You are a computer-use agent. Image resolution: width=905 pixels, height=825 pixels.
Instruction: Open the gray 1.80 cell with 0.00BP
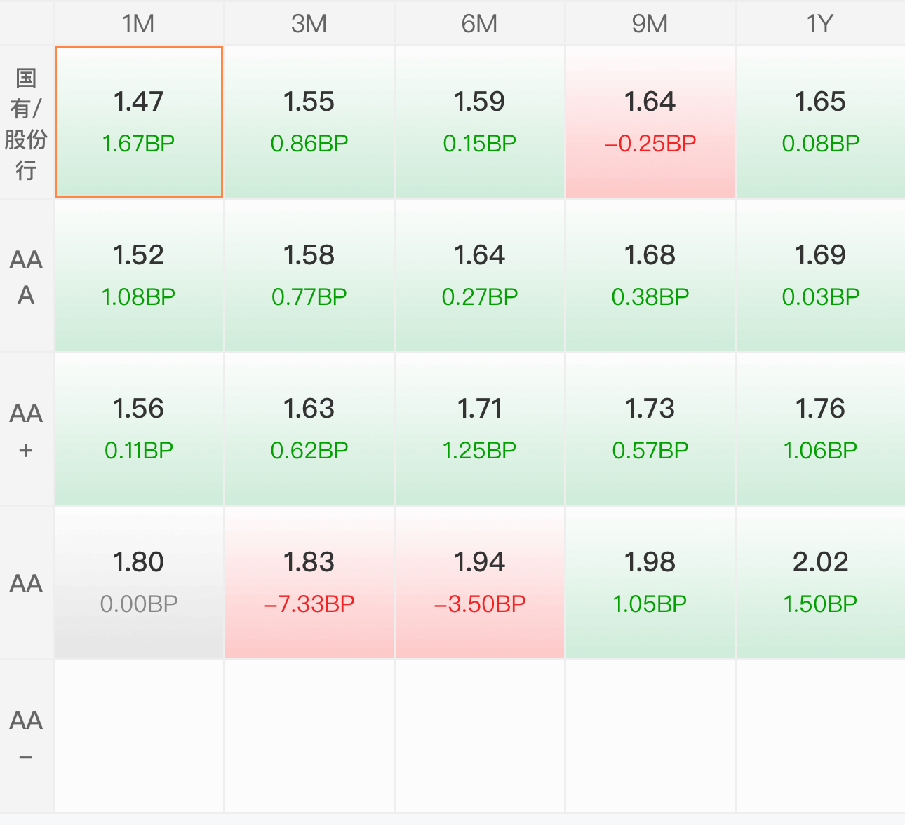[139, 583]
